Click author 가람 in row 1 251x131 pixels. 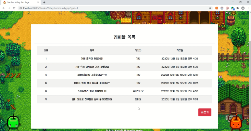(138, 59)
